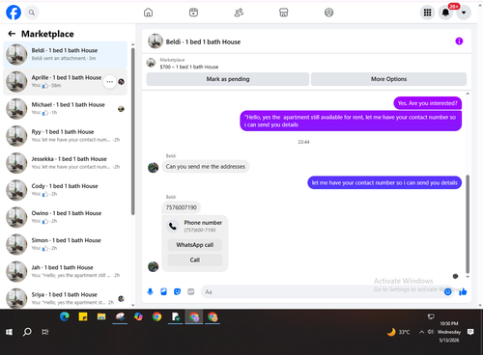Viewport: 483px width, 355px height.
Task: Click the 7576007190 message bubble
Action: click(x=182, y=207)
